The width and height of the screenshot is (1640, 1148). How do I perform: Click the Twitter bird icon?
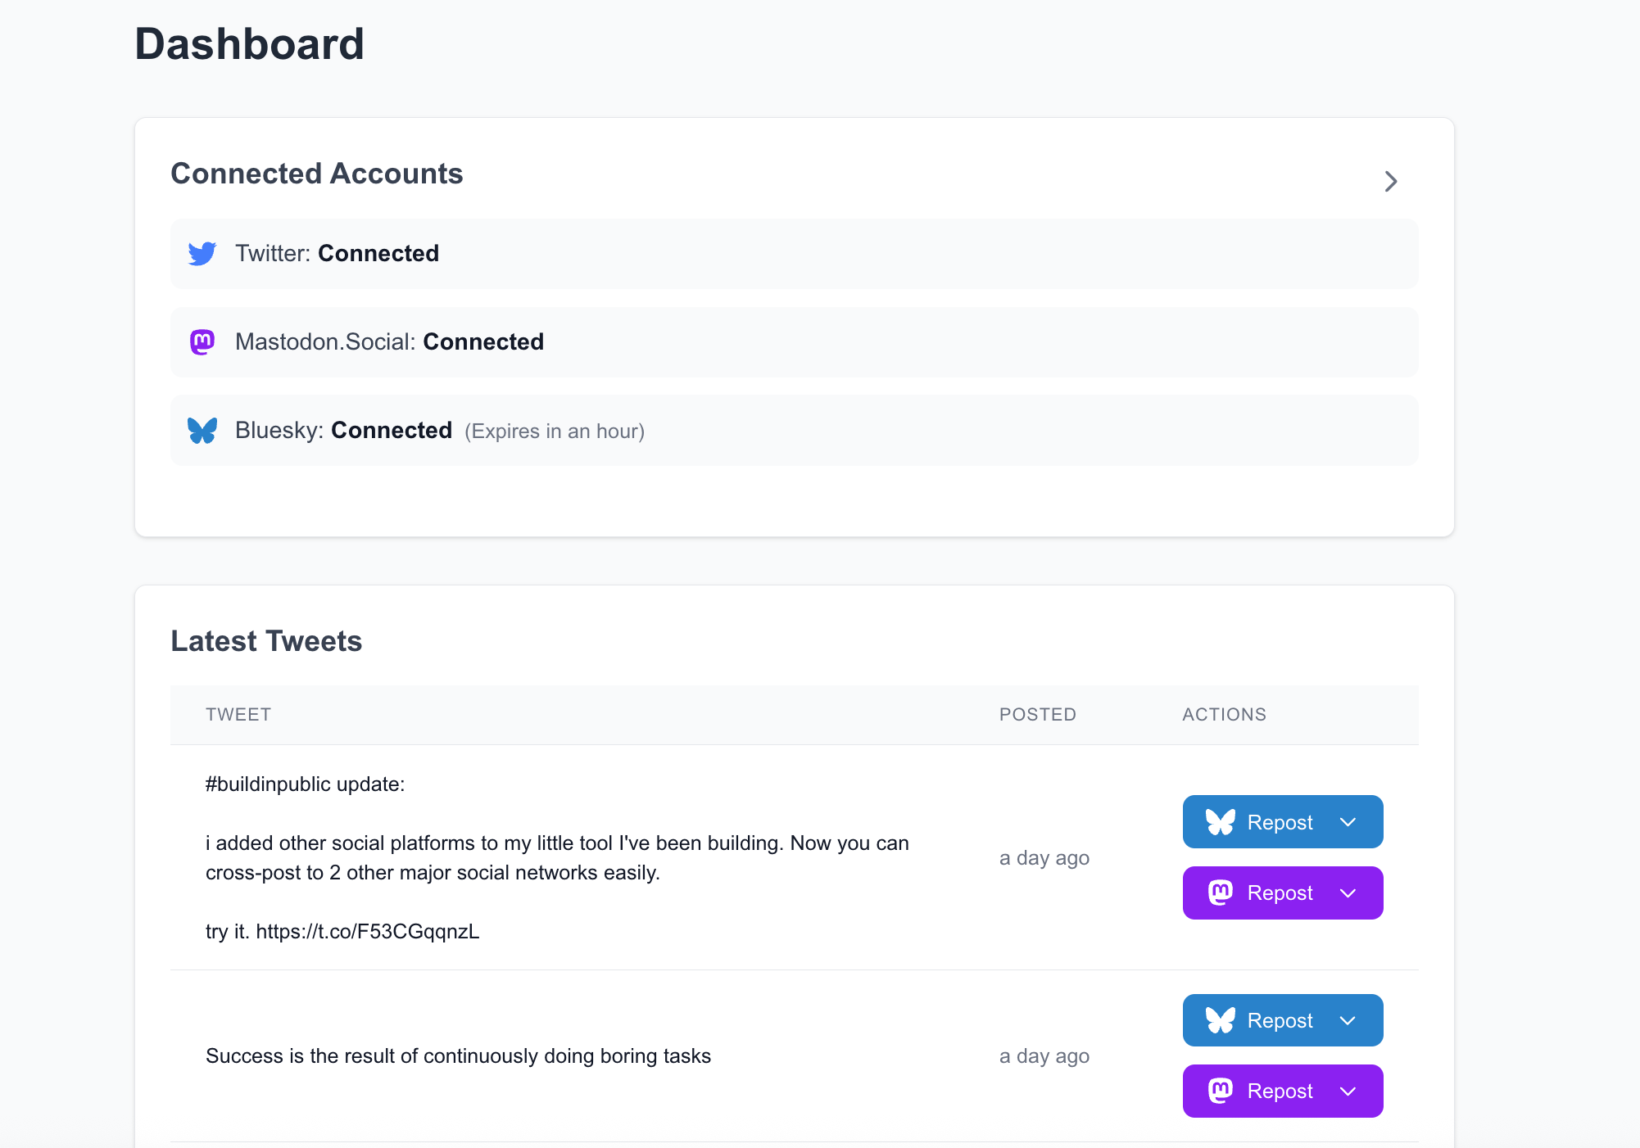(x=202, y=254)
